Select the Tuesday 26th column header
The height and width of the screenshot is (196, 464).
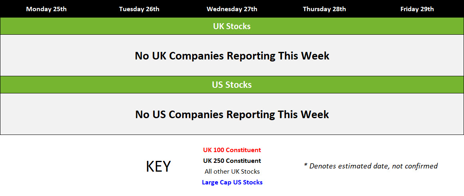coord(139,9)
